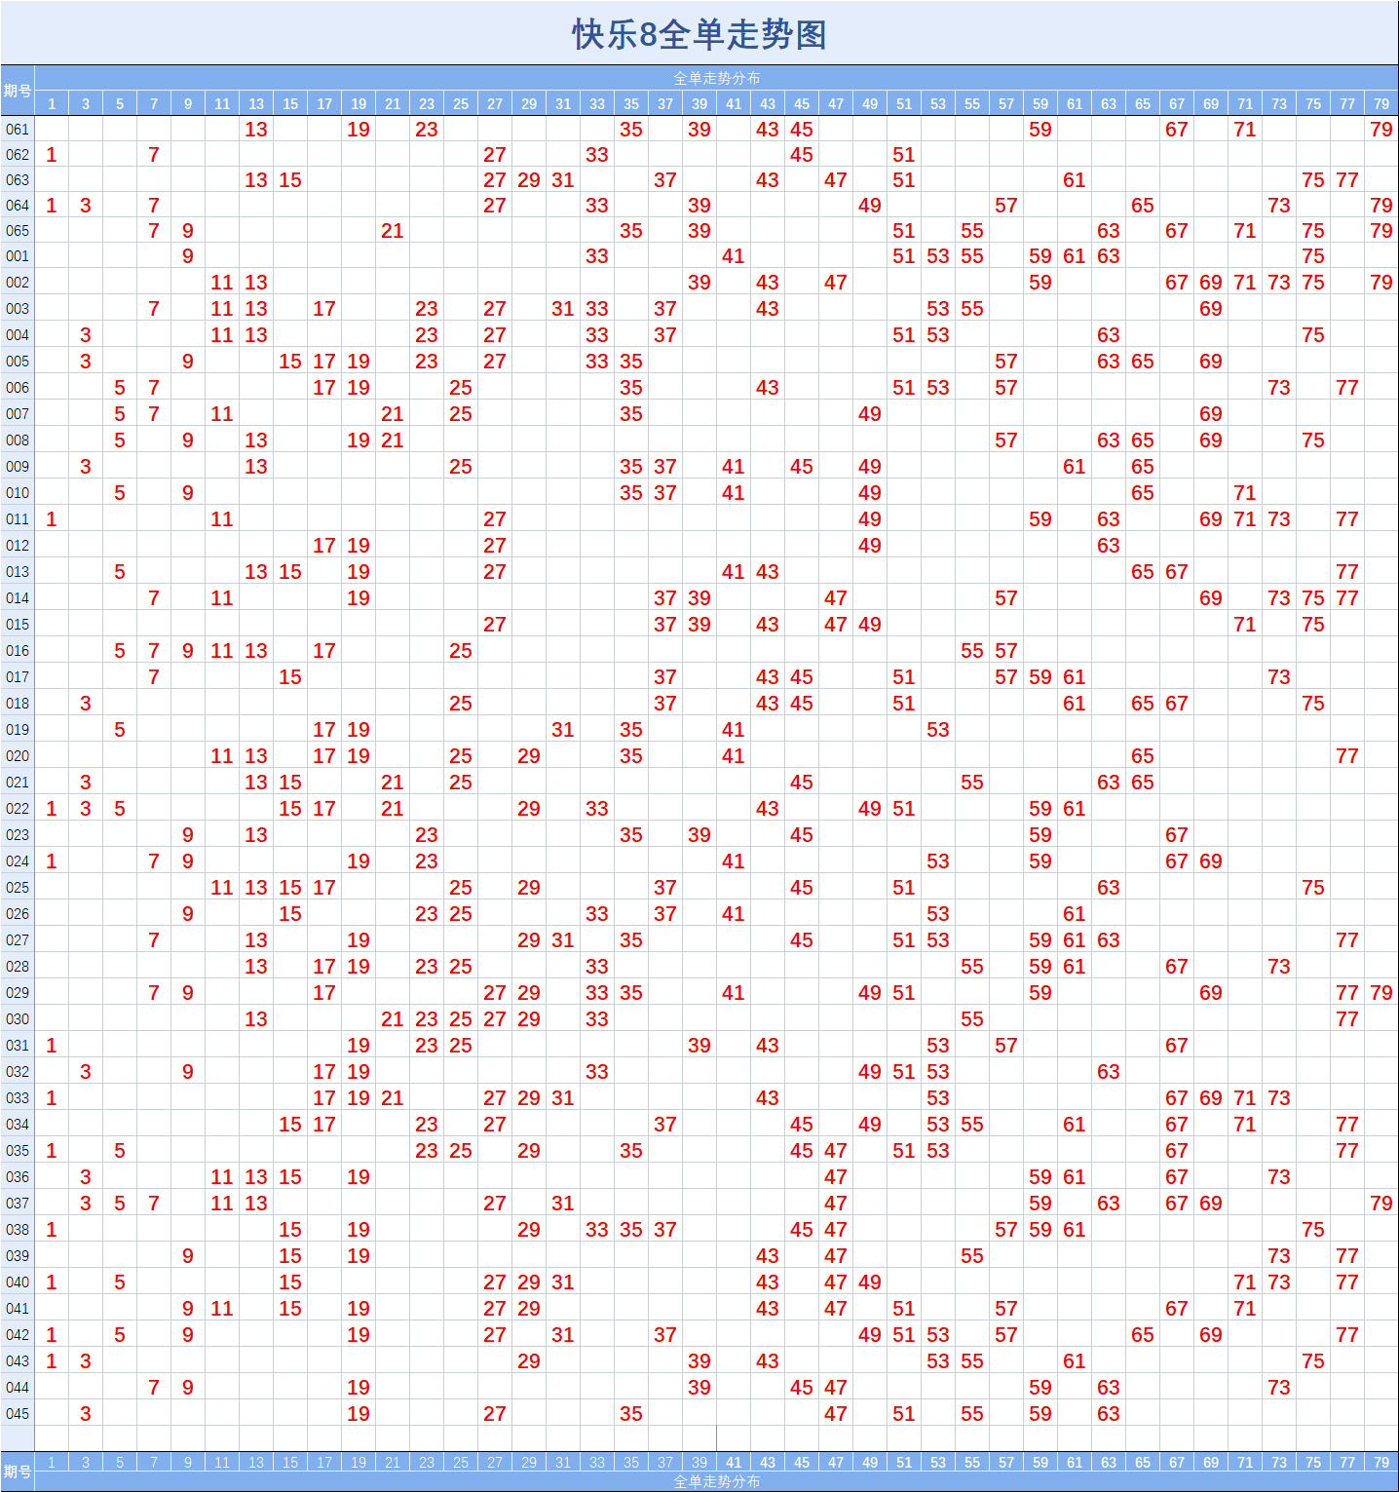Click the 57 cell in row 005
Viewport: 1399px width, 1492px height.
(1006, 362)
